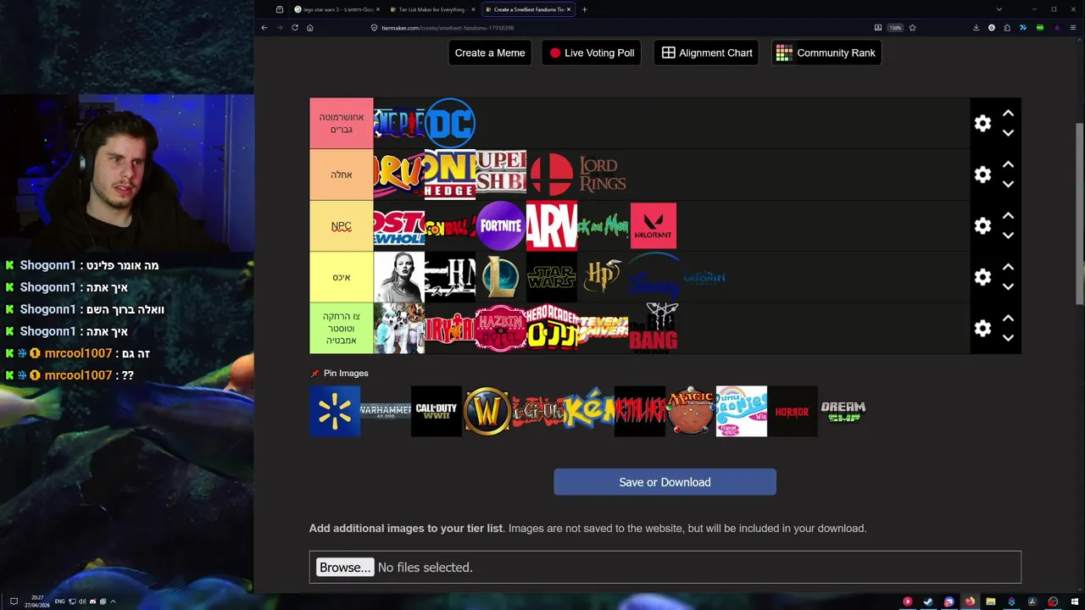Image resolution: width=1085 pixels, height=610 pixels.
Task: Open Steam from the taskbar
Action: (x=928, y=602)
